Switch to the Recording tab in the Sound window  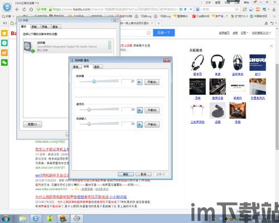pyautogui.click(x=34, y=27)
